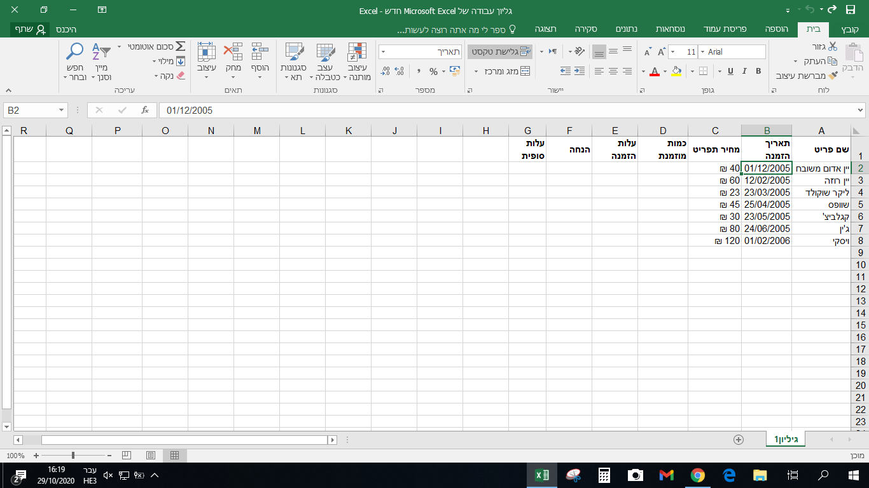Toggle align text left
Viewport: 869px width, 488px height.
tap(599, 71)
